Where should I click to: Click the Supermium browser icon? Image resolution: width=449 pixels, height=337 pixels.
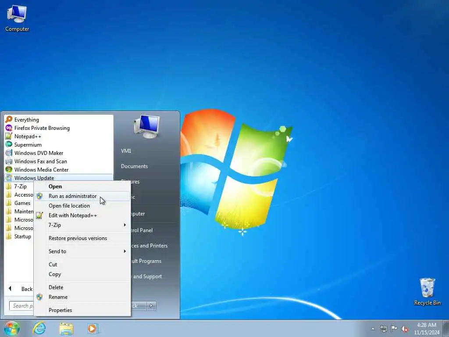(9, 144)
